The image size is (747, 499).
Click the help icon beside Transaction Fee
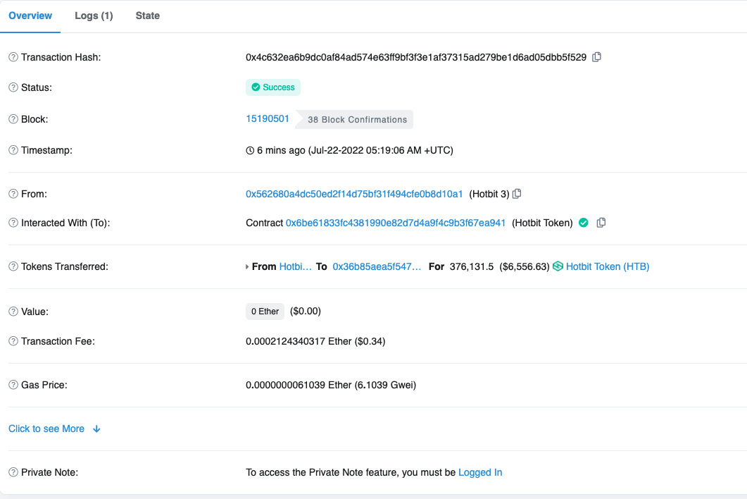(13, 341)
